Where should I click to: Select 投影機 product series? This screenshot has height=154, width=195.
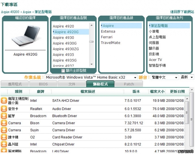click(154, 54)
